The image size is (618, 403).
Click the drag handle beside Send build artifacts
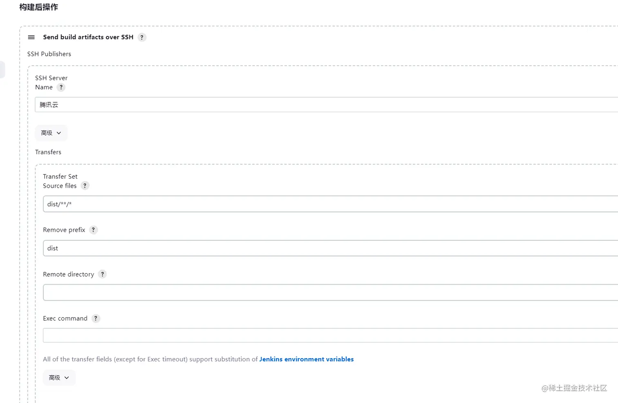pyautogui.click(x=31, y=37)
